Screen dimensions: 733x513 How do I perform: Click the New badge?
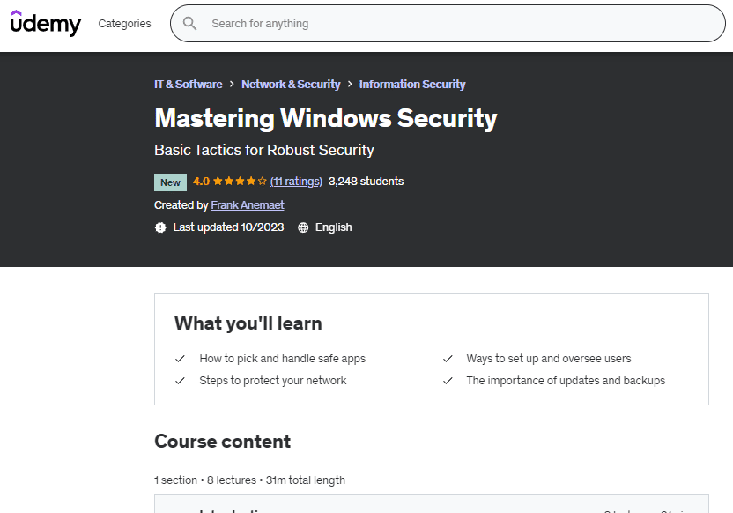tap(170, 182)
